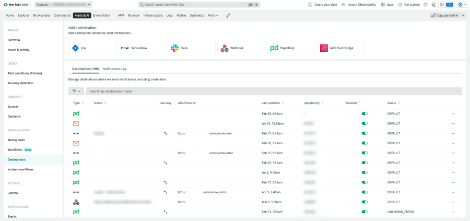Add a Slack destination

tap(192, 48)
